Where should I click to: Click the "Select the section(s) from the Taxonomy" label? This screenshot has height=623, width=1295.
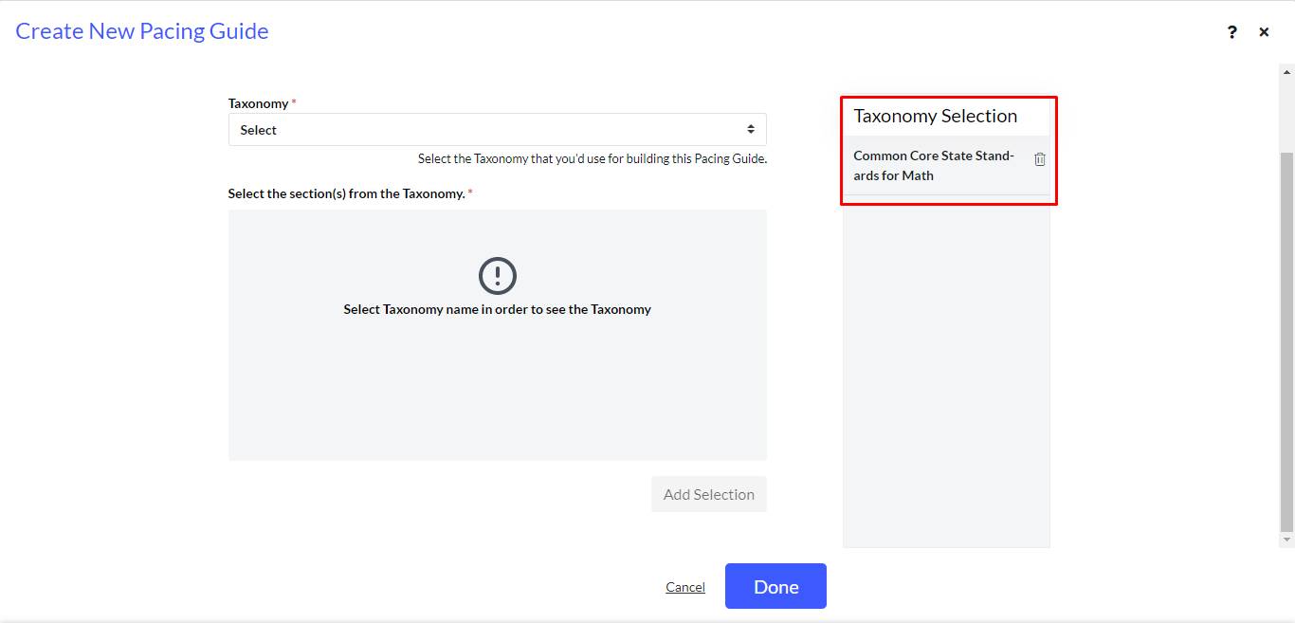pyautogui.click(x=346, y=193)
